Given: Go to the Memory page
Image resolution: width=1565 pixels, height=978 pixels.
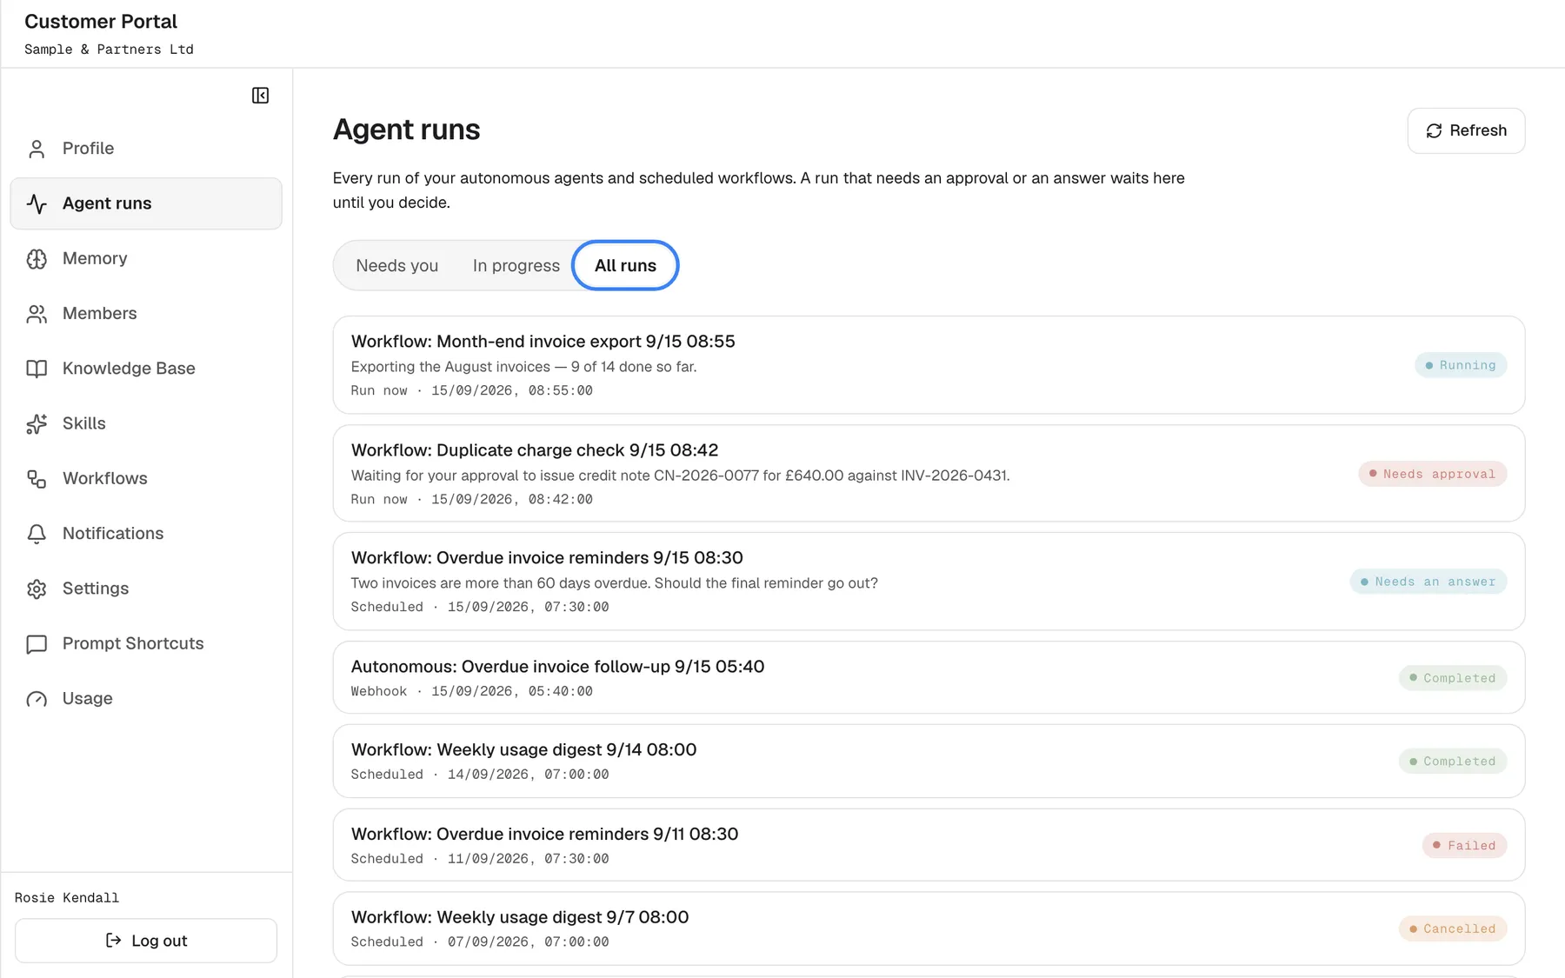Looking at the screenshot, I should 146,259.
